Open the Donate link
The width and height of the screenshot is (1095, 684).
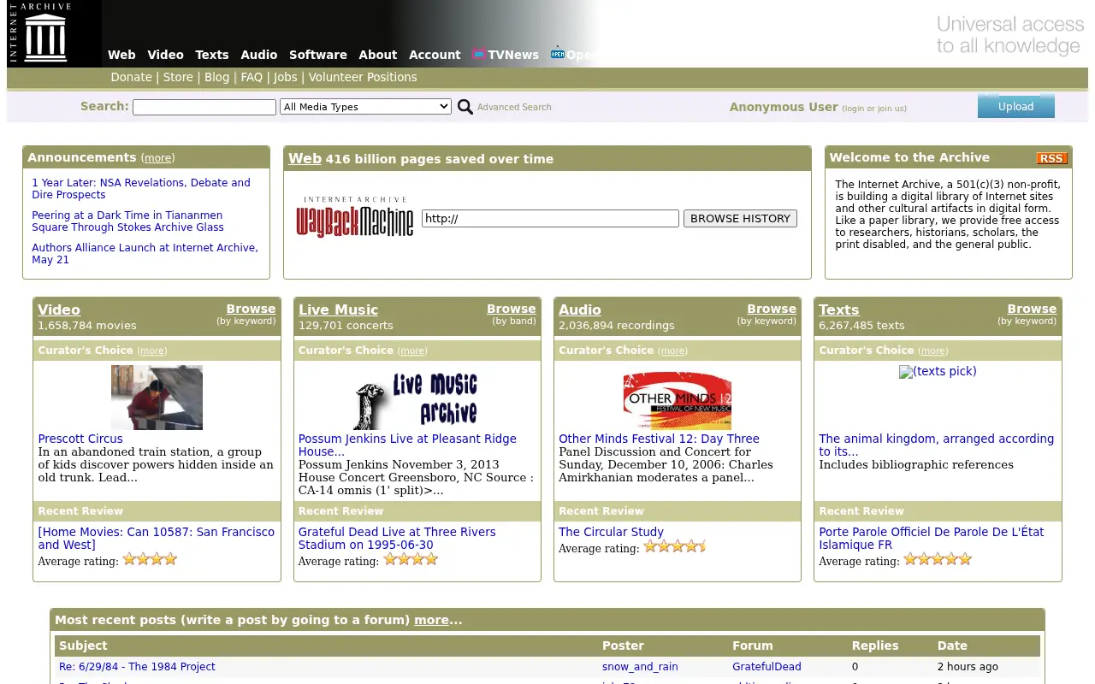(x=131, y=77)
